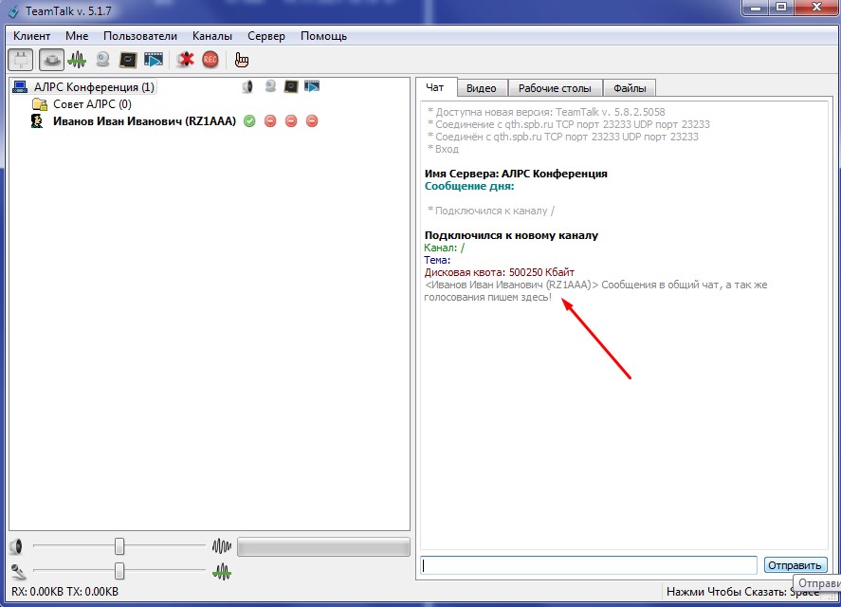Click the pointing hand toolbar icon

tap(241, 60)
